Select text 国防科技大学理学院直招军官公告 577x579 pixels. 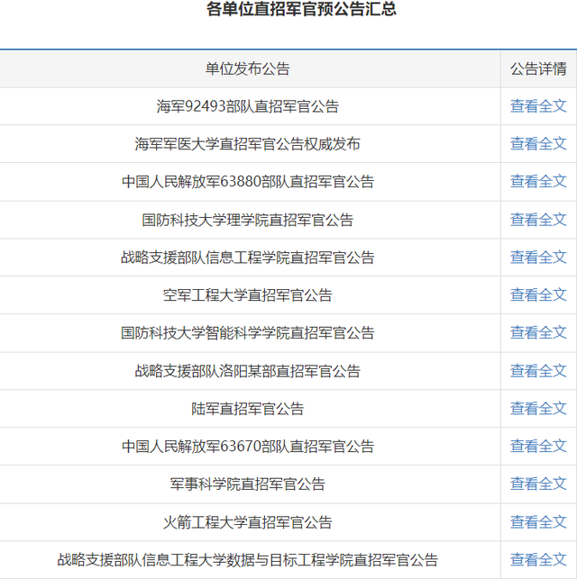pyautogui.click(x=248, y=220)
